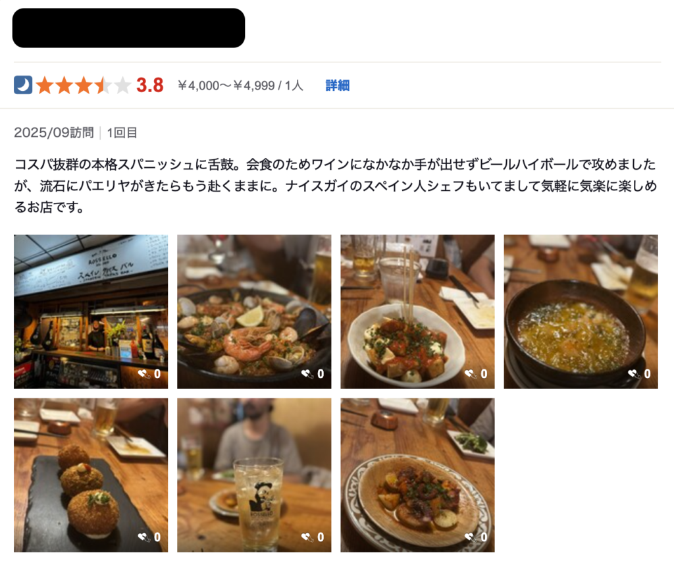Open the seafood paella thumbnail
The width and height of the screenshot is (674, 563).
[x=254, y=312]
